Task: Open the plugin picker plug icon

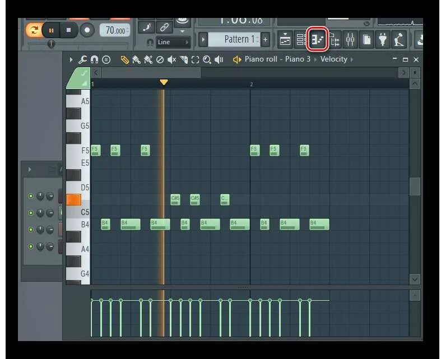Action: pyautogui.click(x=383, y=40)
